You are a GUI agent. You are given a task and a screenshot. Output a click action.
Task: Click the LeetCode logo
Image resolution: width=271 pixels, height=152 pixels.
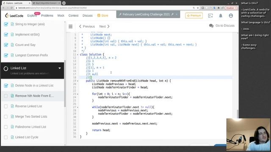click(x=14, y=16)
